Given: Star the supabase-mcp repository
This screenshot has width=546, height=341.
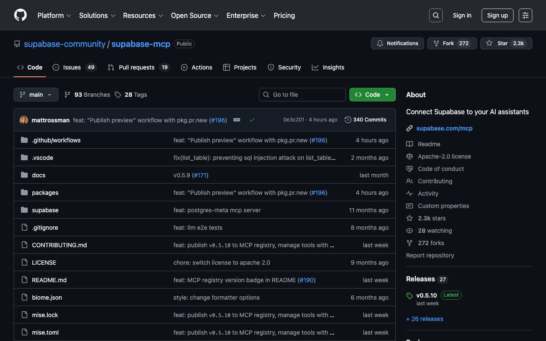Looking at the screenshot, I should pyautogui.click(x=506, y=43).
